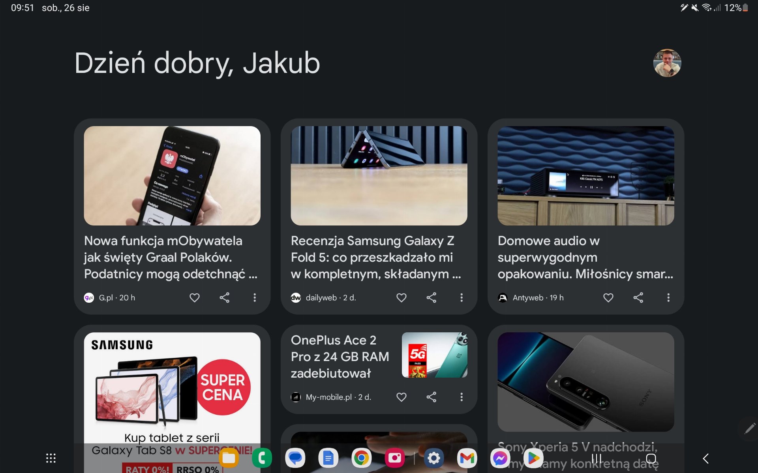Read 'OnePlus Ace 2 Pro z 24 GB RAM' headline

click(x=340, y=357)
